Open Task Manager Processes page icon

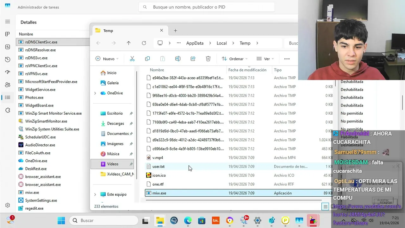coord(8,34)
